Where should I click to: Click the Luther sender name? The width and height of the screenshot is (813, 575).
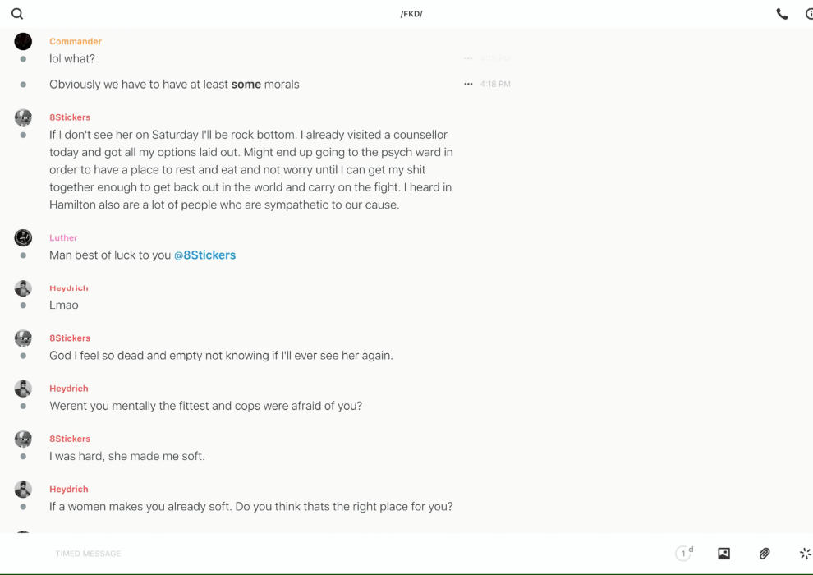pos(63,238)
